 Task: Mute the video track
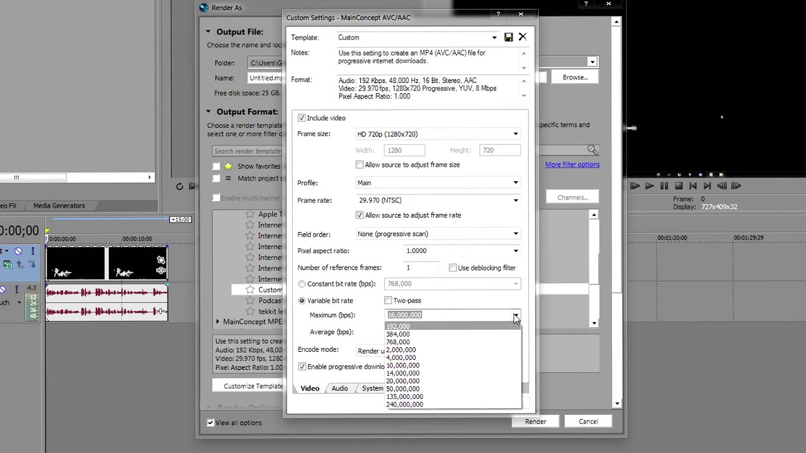[18, 251]
